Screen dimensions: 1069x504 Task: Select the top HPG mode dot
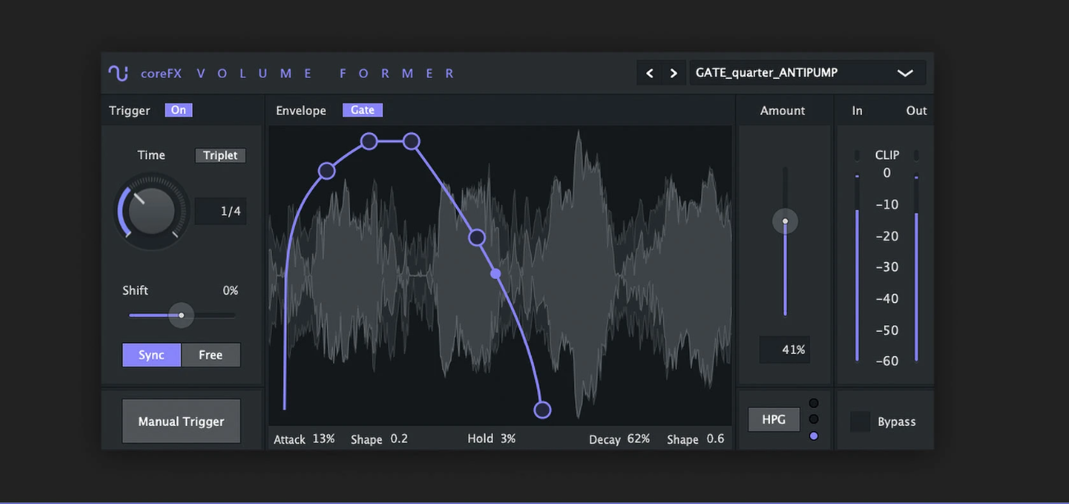coord(813,403)
